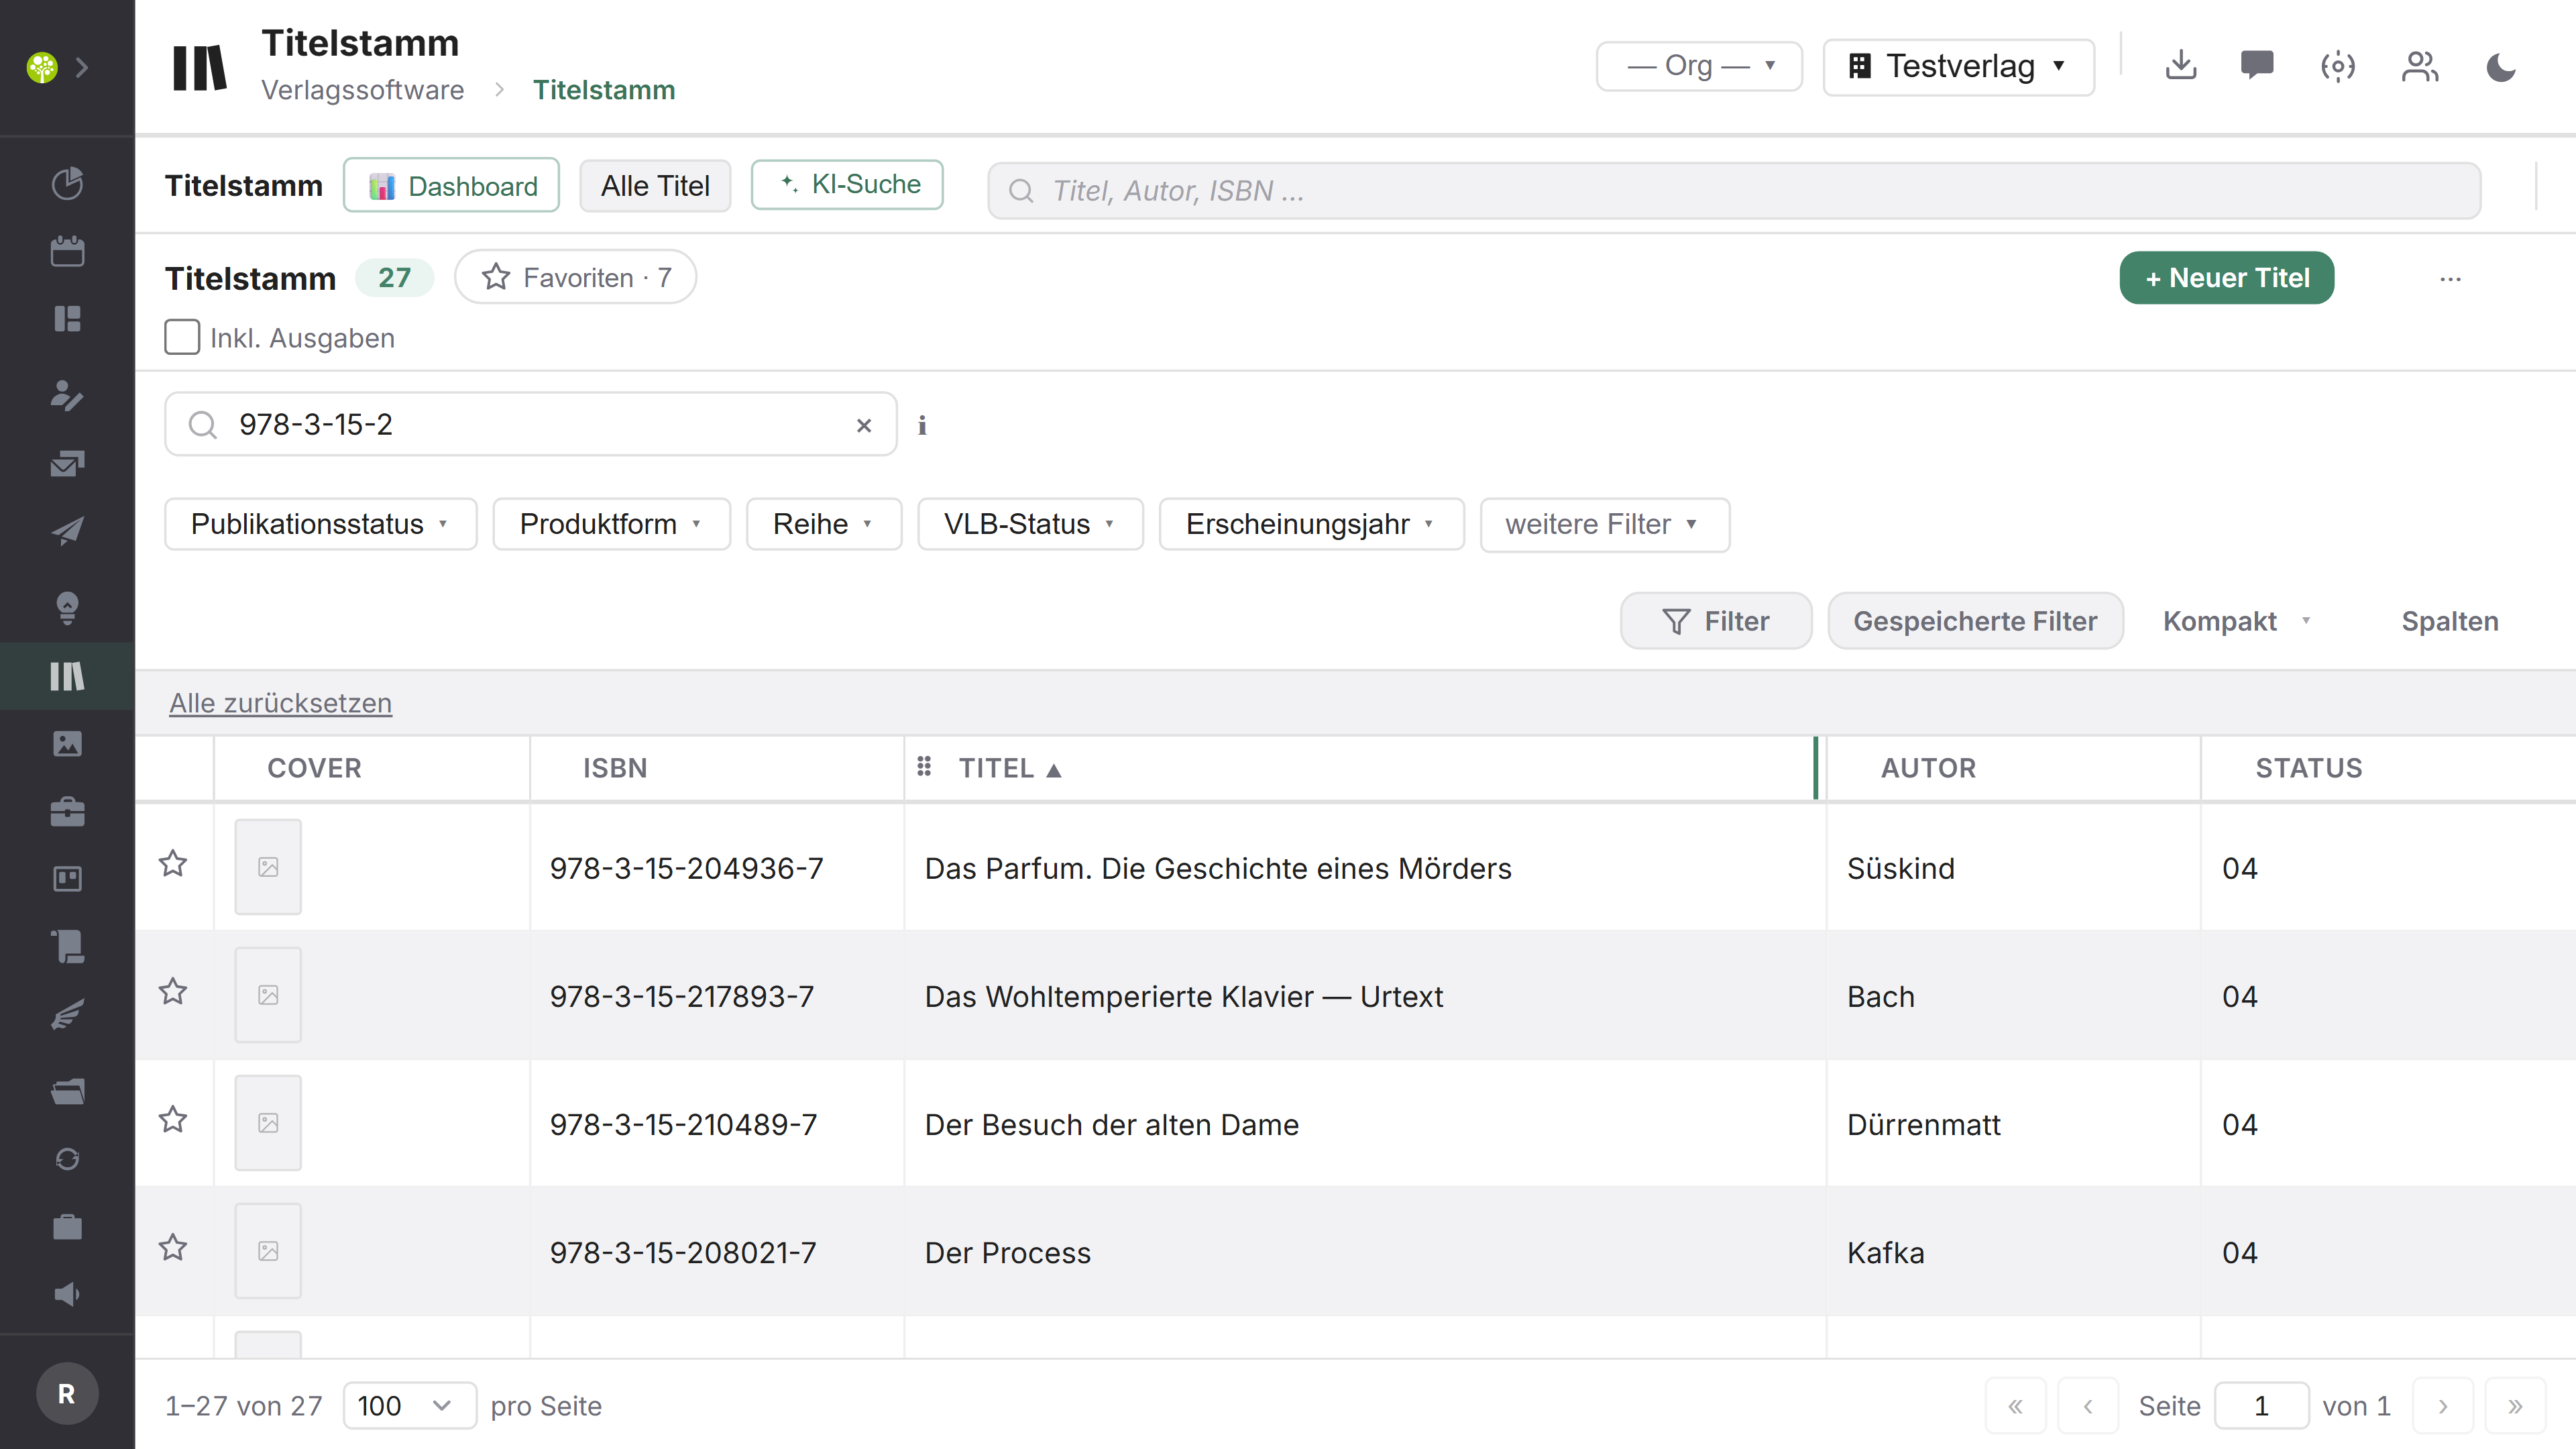This screenshot has width=2576, height=1449.
Task: Click Verlagssoftware in the breadcrumb
Action: click(363, 90)
